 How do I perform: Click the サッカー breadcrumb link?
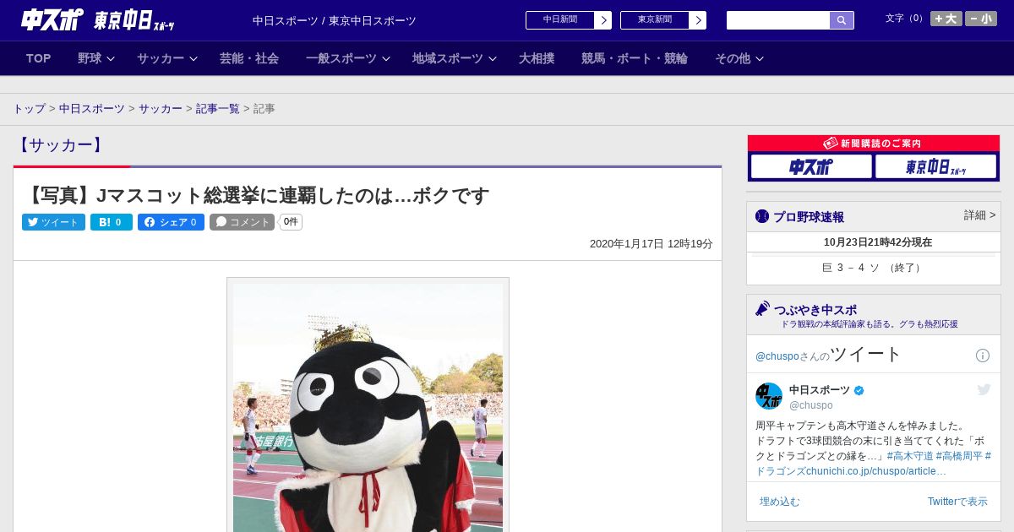click(x=161, y=109)
